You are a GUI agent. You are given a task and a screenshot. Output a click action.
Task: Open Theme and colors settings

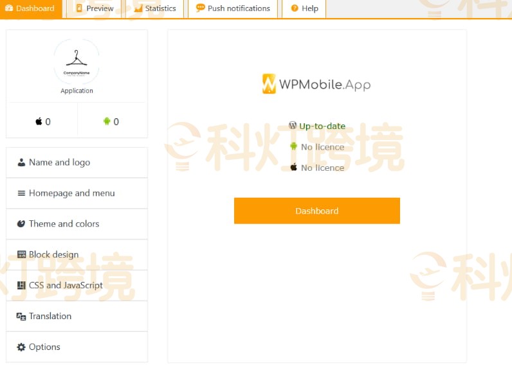77,223
